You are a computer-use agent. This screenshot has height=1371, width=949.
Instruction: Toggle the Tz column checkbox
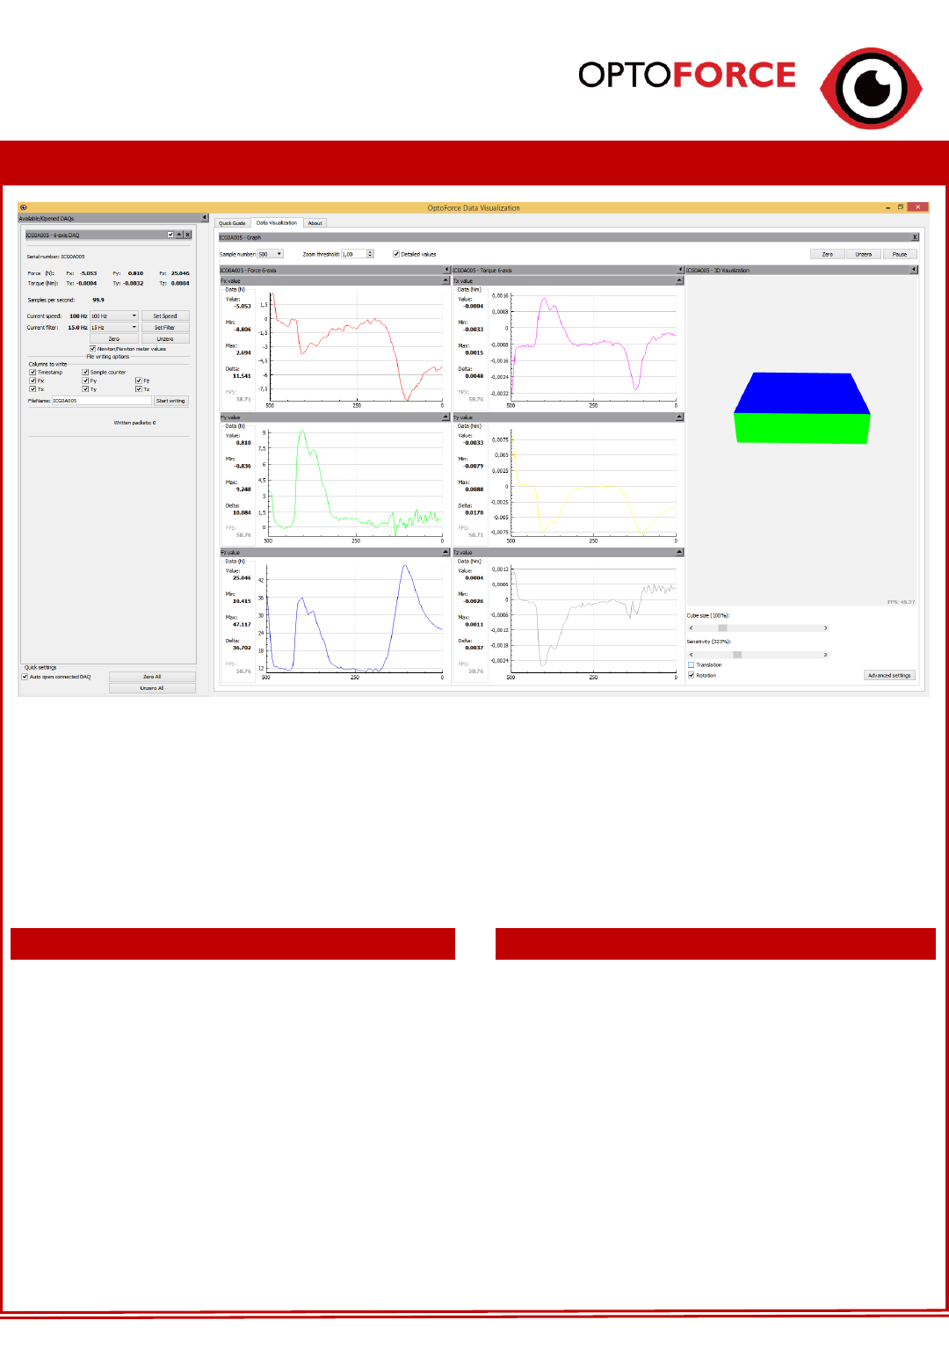[x=138, y=389]
